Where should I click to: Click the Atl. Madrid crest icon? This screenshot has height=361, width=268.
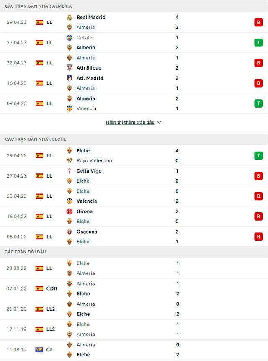69,78
